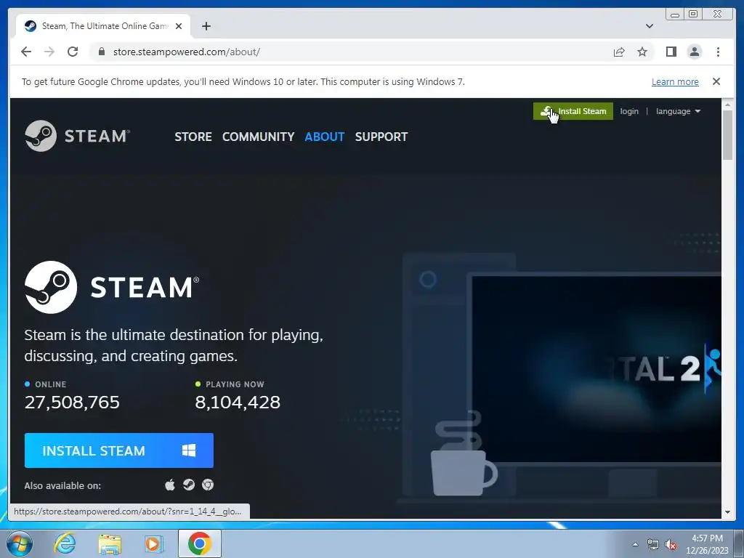The height and width of the screenshot is (558, 744).
Task: Expand the language dropdown
Action: [x=678, y=111]
